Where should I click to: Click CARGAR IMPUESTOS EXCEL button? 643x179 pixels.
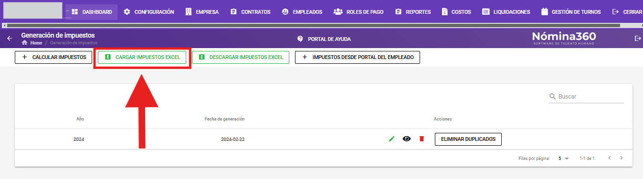click(142, 57)
